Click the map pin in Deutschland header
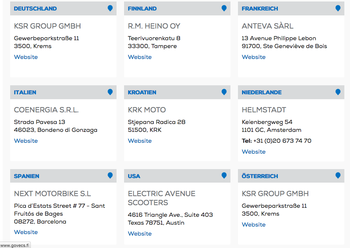Image resolution: width=350 pixels, height=248 pixels. [x=110, y=8]
